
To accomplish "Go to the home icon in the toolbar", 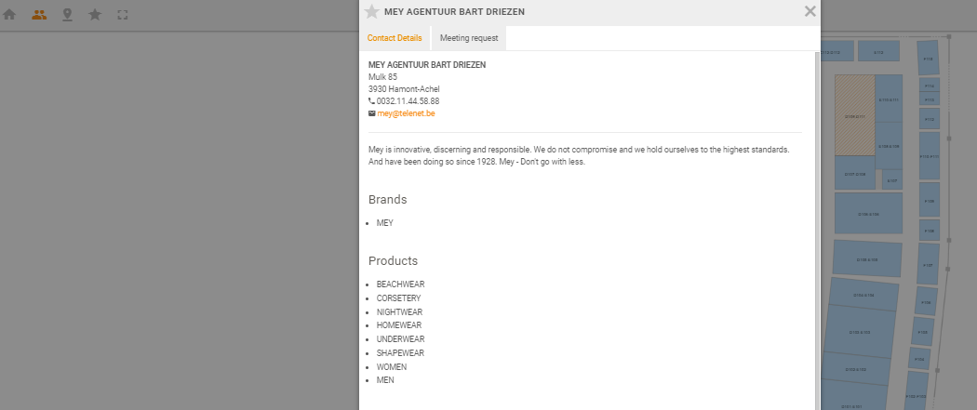I will tap(9, 14).
